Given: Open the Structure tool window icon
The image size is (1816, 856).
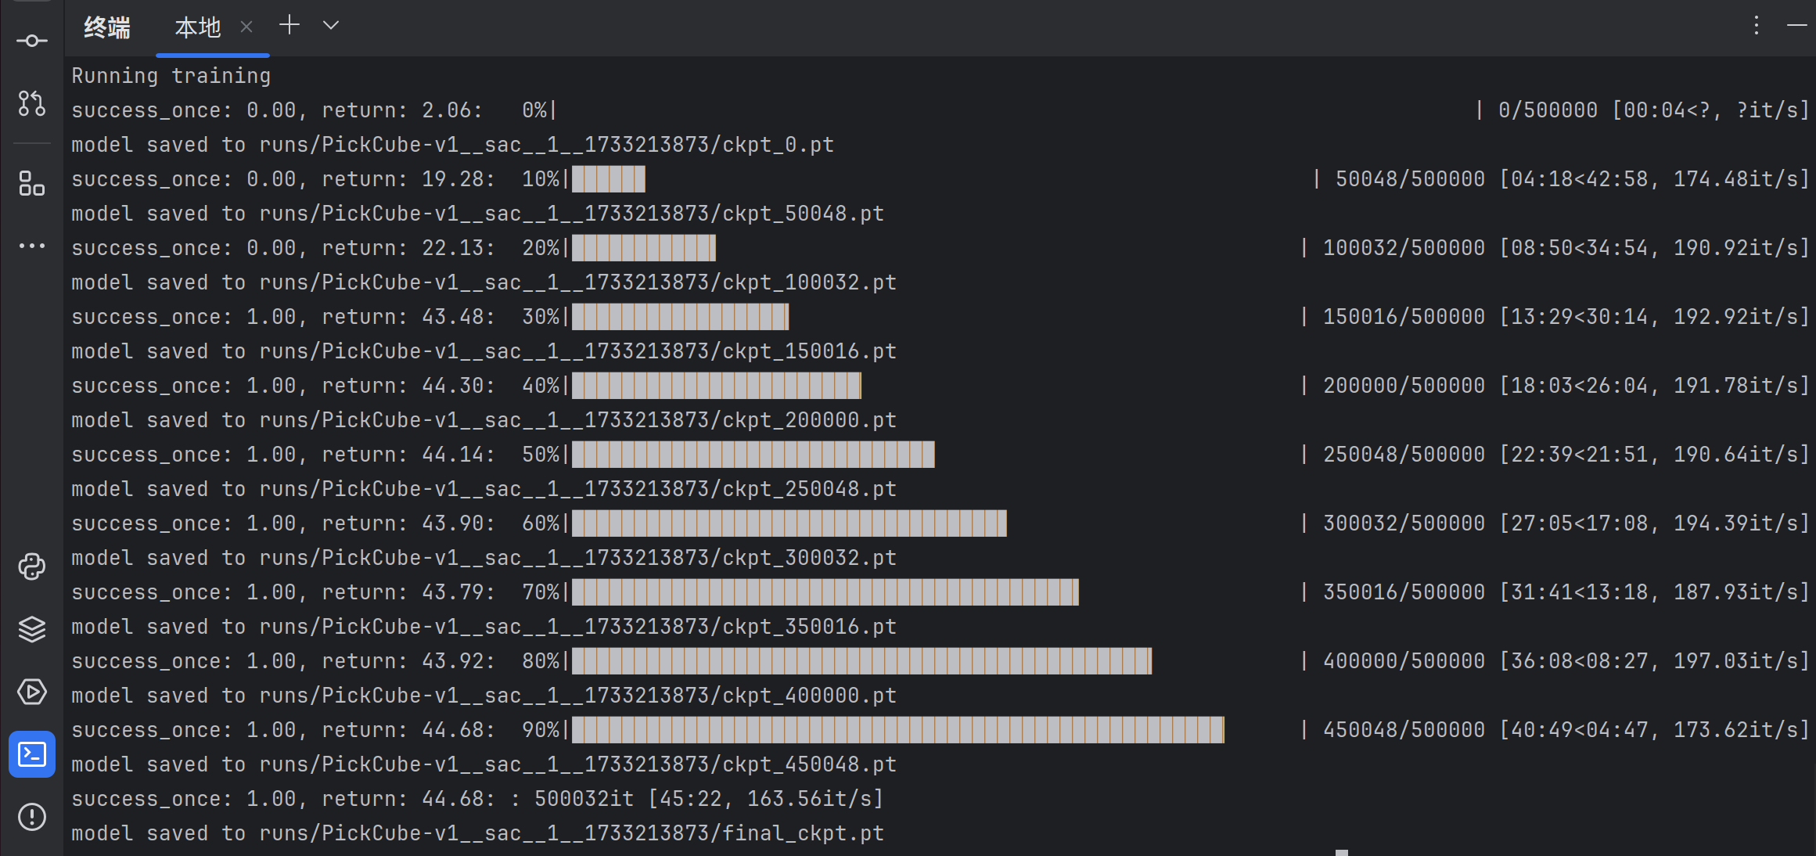Looking at the screenshot, I should [x=31, y=184].
